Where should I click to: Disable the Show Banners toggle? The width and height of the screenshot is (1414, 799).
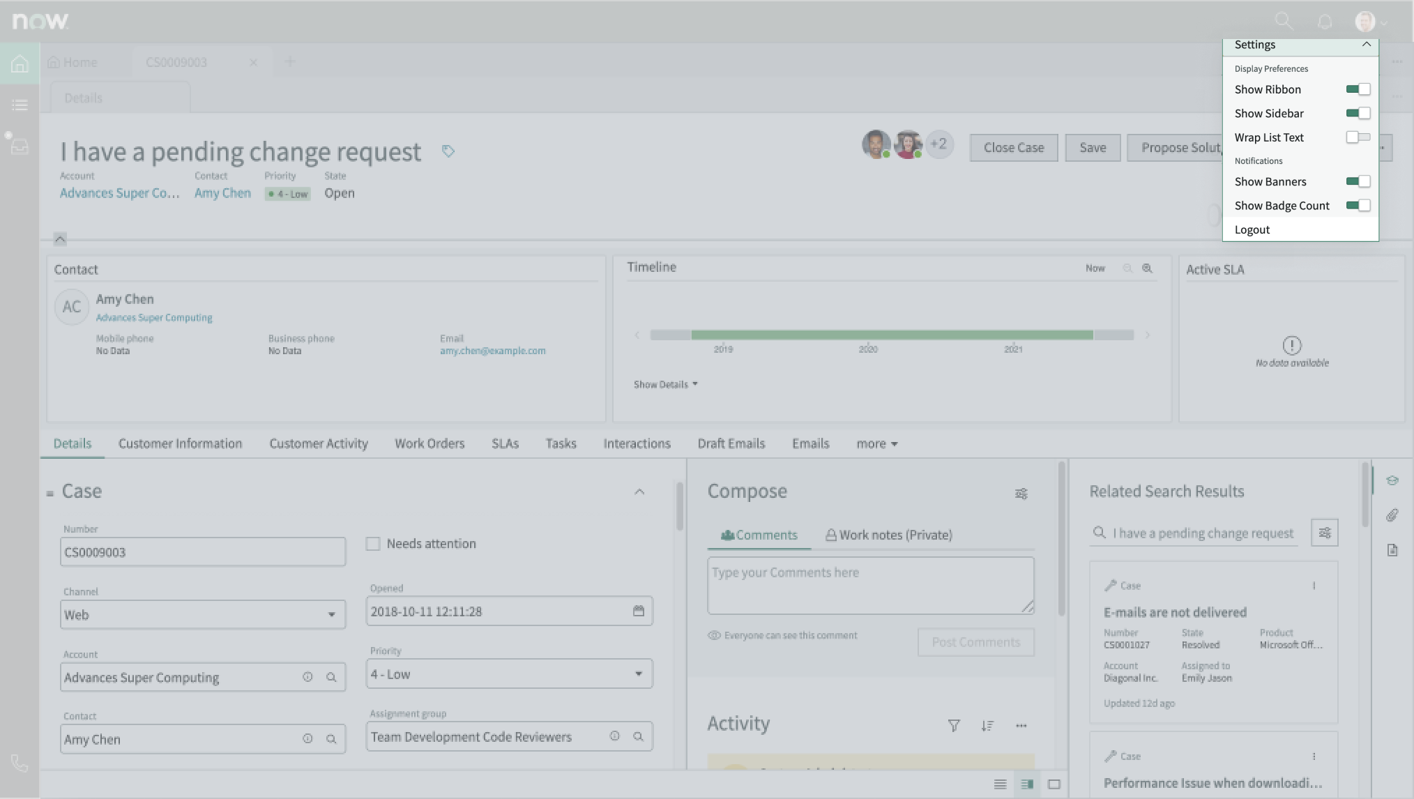point(1358,181)
